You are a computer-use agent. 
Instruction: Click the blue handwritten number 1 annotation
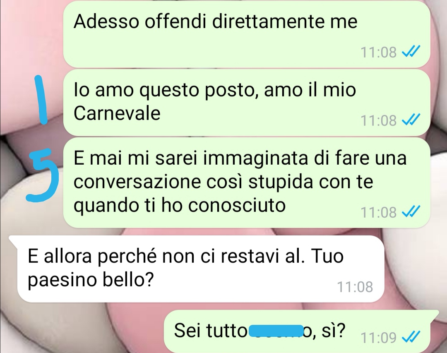41,100
